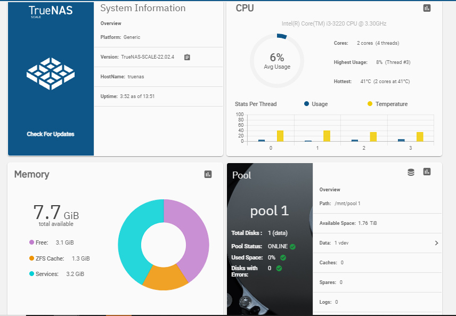Click the Free memory purple dot
Image resolution: width=456 pixels, height=316 pixels.
pyautogui.click(x=32, y=242)
